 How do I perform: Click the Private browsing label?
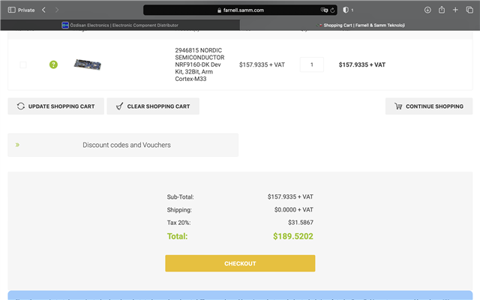(x=26, y=10)
